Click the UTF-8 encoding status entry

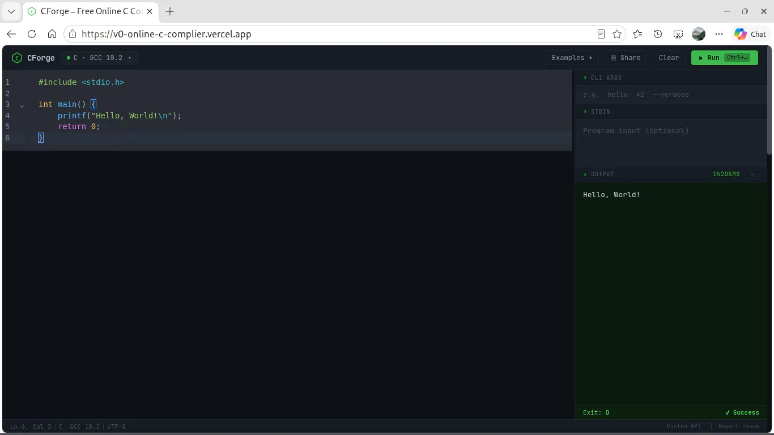point(116,427)
